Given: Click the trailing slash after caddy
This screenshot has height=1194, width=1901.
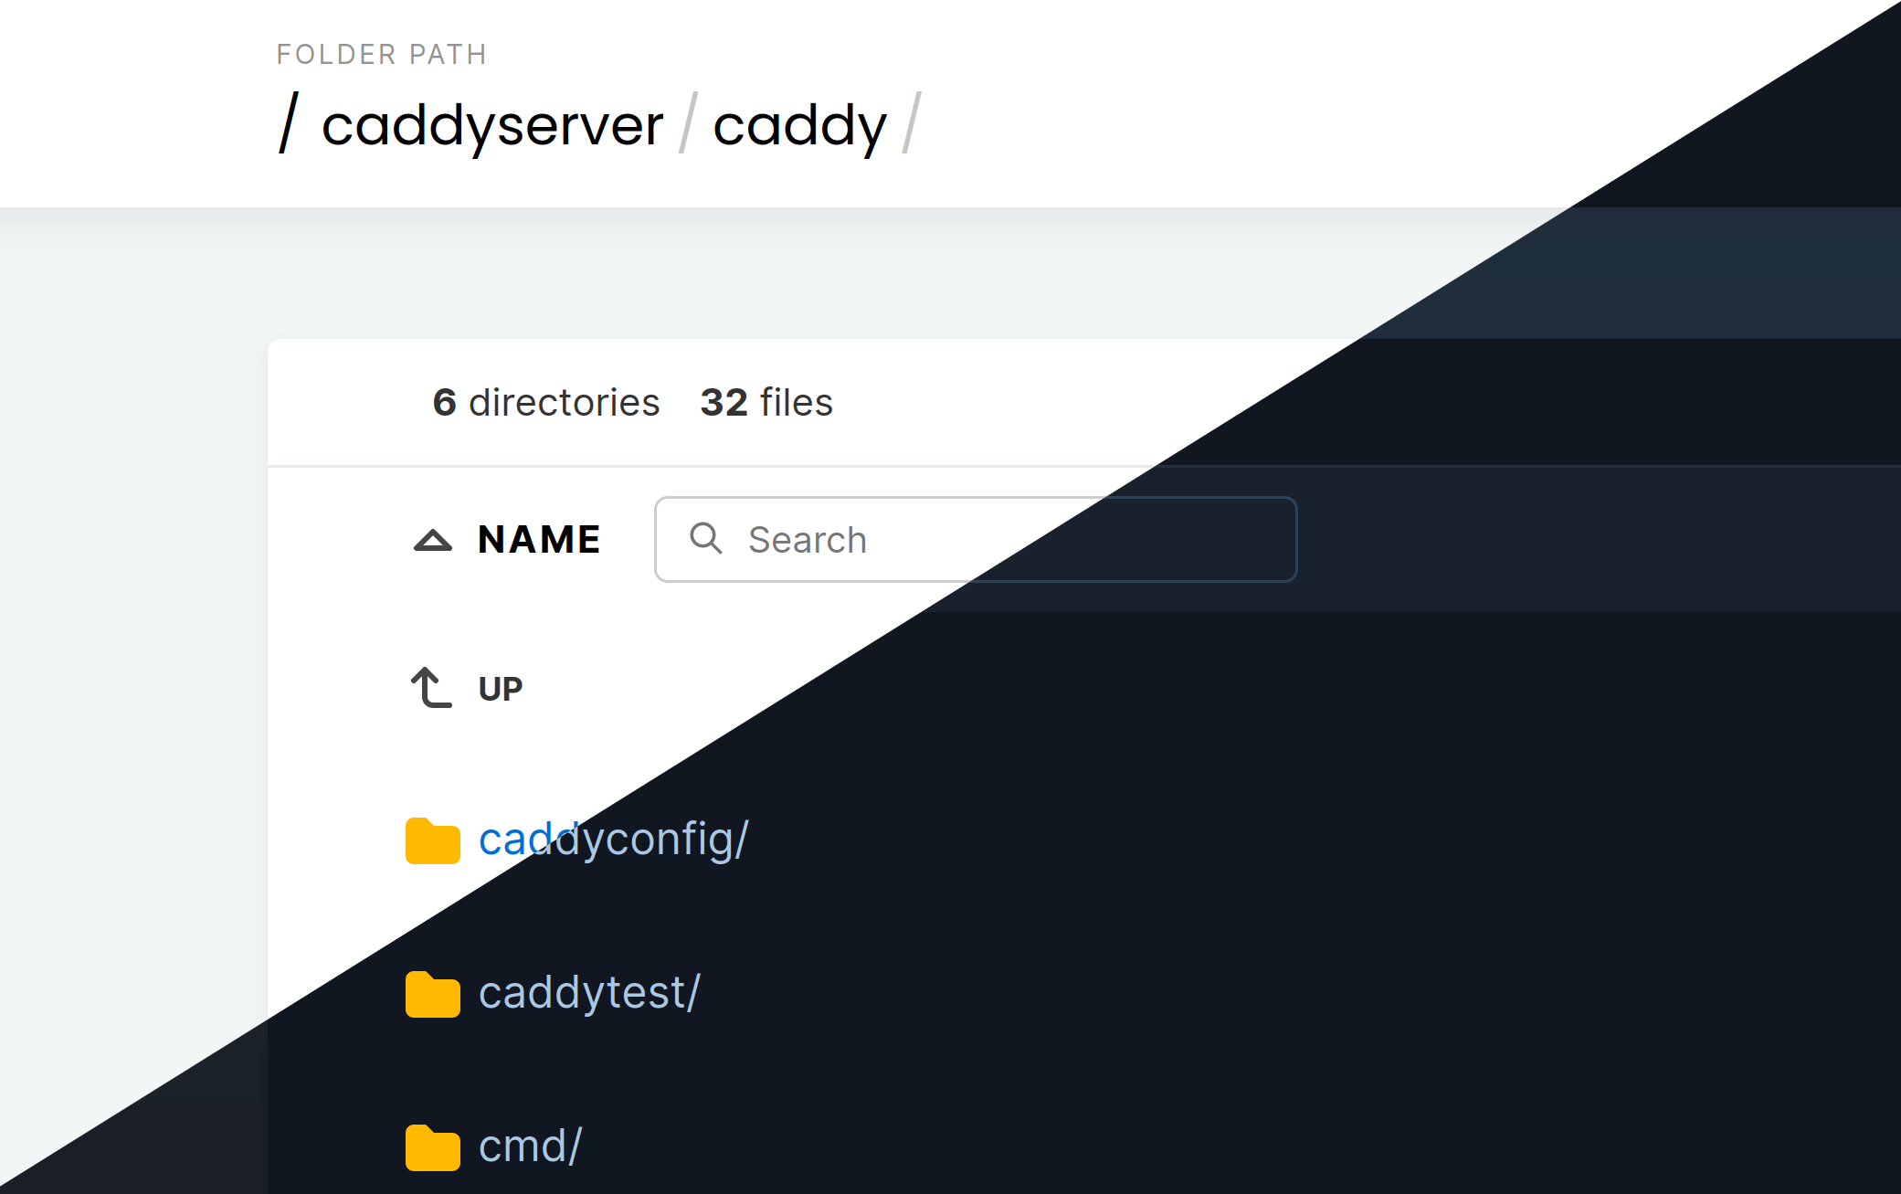Looking at the screenshot, I should tap(912, 124).
